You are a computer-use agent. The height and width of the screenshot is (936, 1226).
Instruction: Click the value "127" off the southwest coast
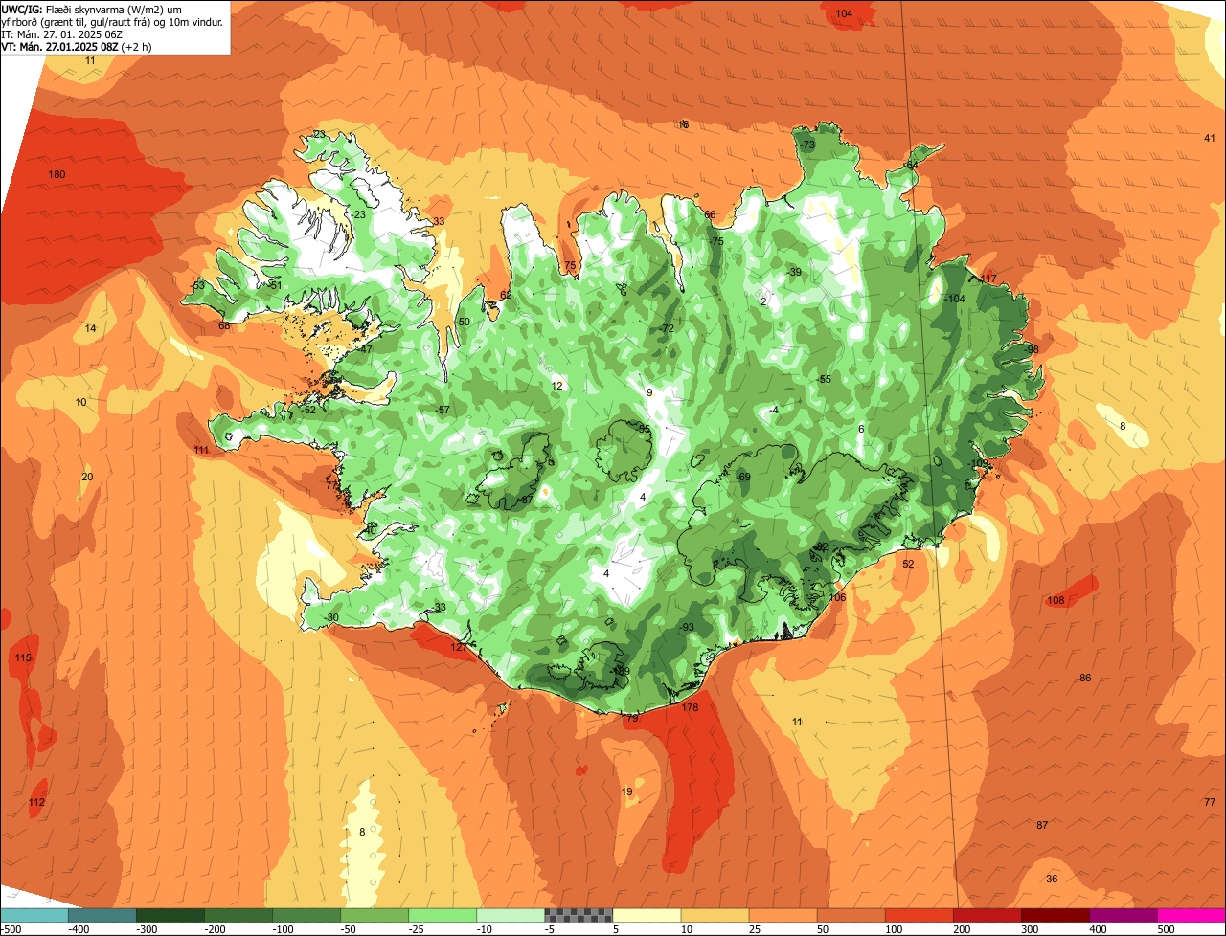click(x=459, y=647)
